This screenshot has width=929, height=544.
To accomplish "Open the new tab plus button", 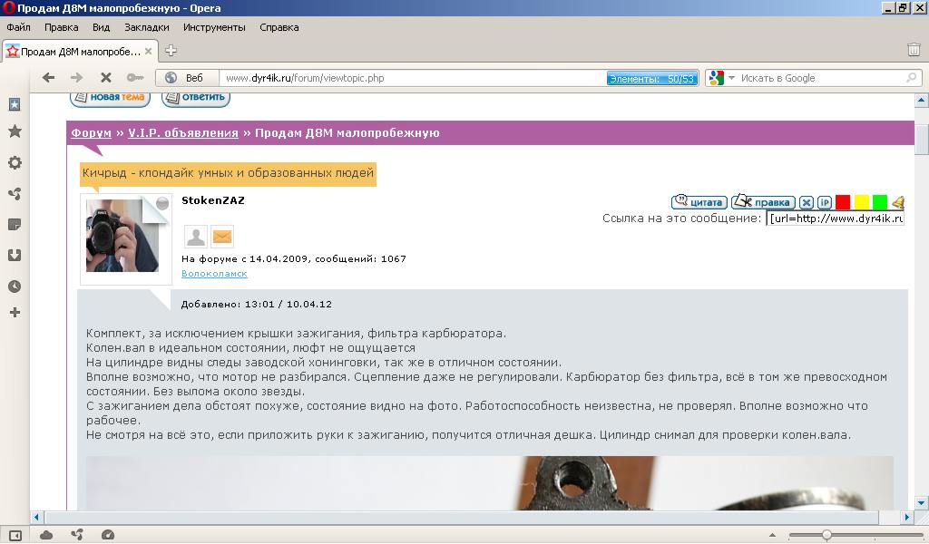I will click(x=171, y=51).
